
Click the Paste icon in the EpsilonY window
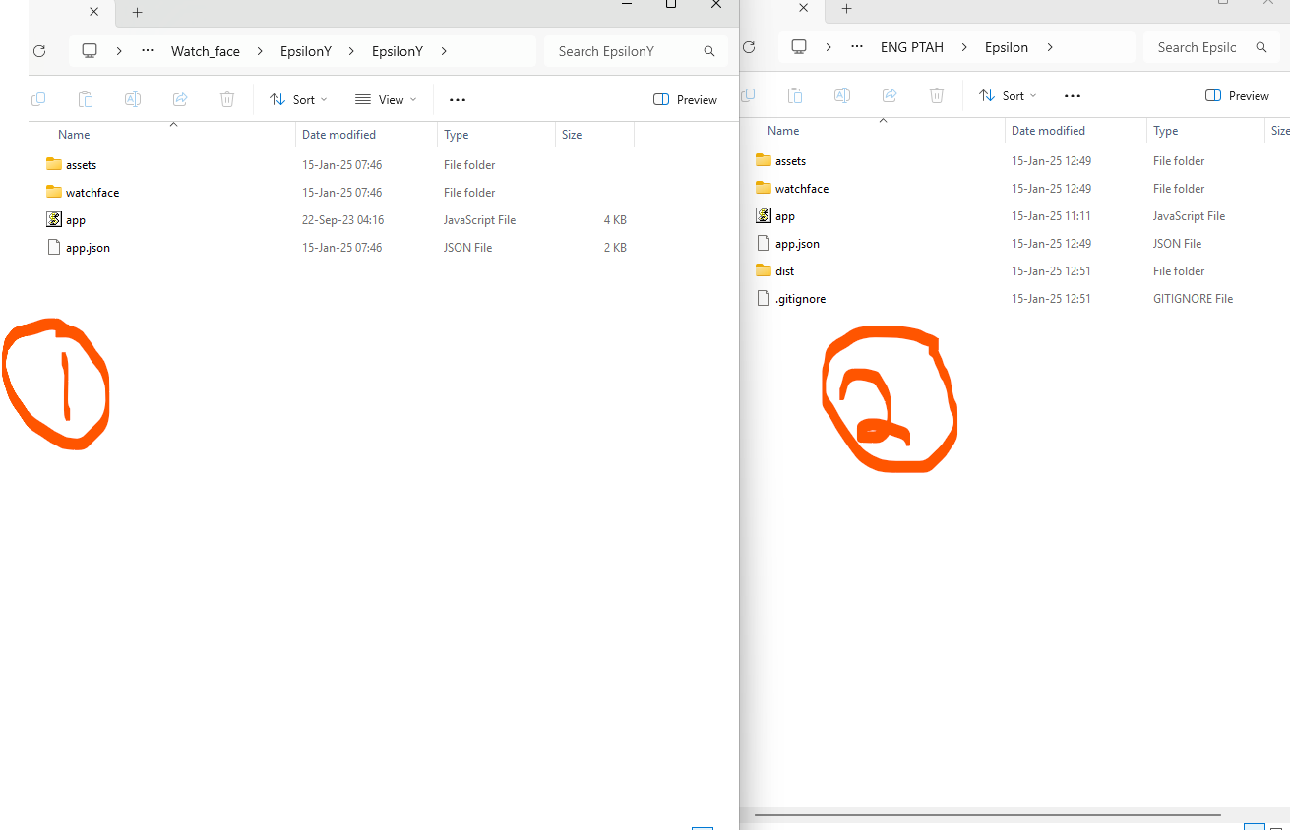tap(86, 99)
